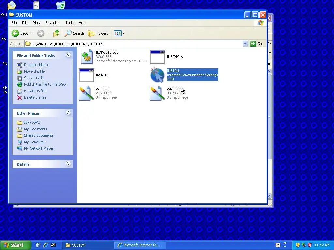Select the INSRUN application icon
Viewport: 334px width, 250px height.
click(86, 75)
